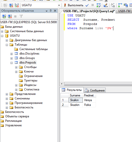Click the dbo.Groups table icon

(16, 58)
